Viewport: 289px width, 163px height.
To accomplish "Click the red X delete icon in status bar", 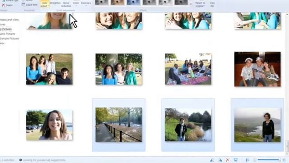I will 228,160.
